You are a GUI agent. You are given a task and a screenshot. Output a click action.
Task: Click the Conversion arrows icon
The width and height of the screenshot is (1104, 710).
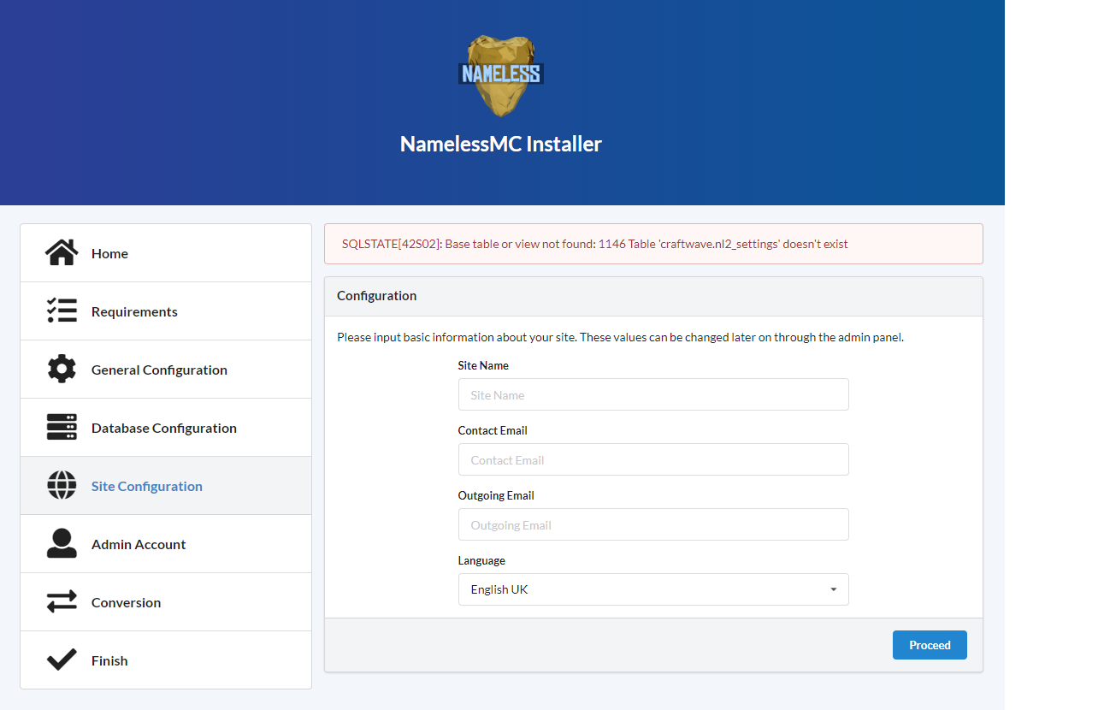[62, 601]
